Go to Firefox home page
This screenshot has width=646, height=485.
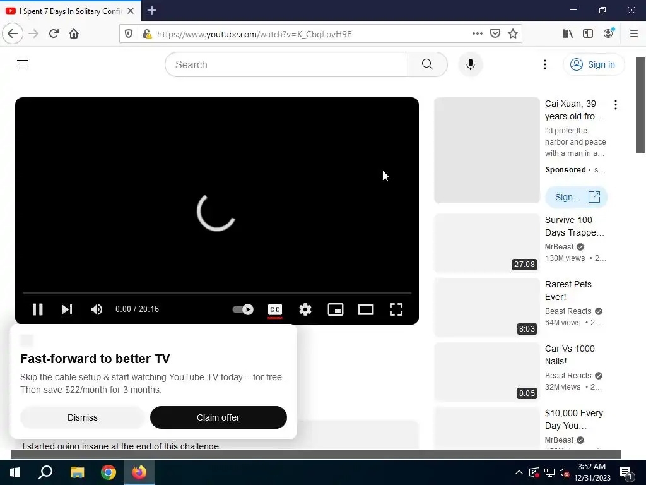coord(74,34)
